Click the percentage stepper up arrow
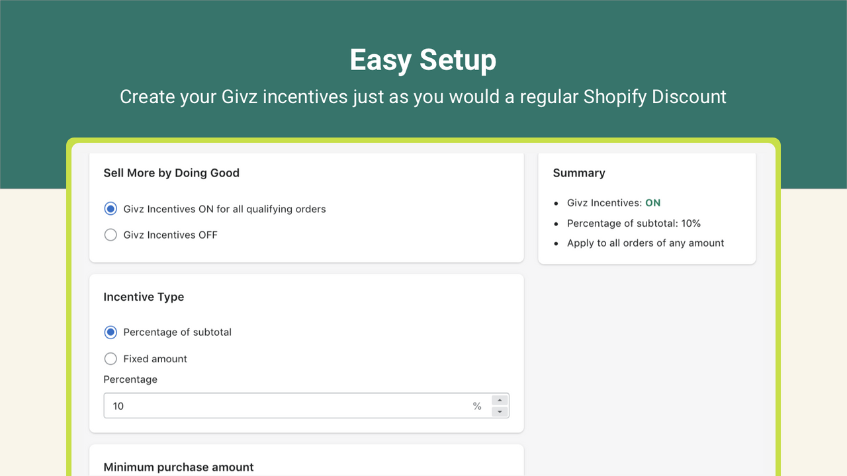Screen dimensions: 847x476 coord(500,400)
